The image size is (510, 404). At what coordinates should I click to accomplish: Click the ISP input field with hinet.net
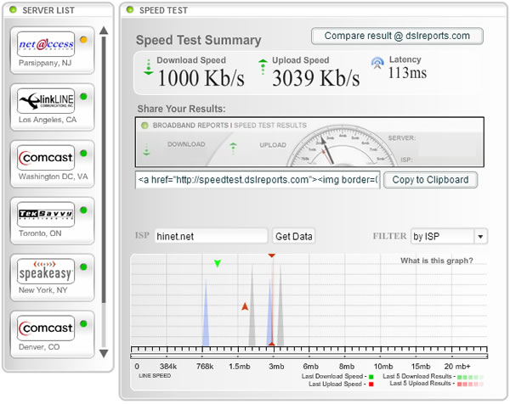211,236
